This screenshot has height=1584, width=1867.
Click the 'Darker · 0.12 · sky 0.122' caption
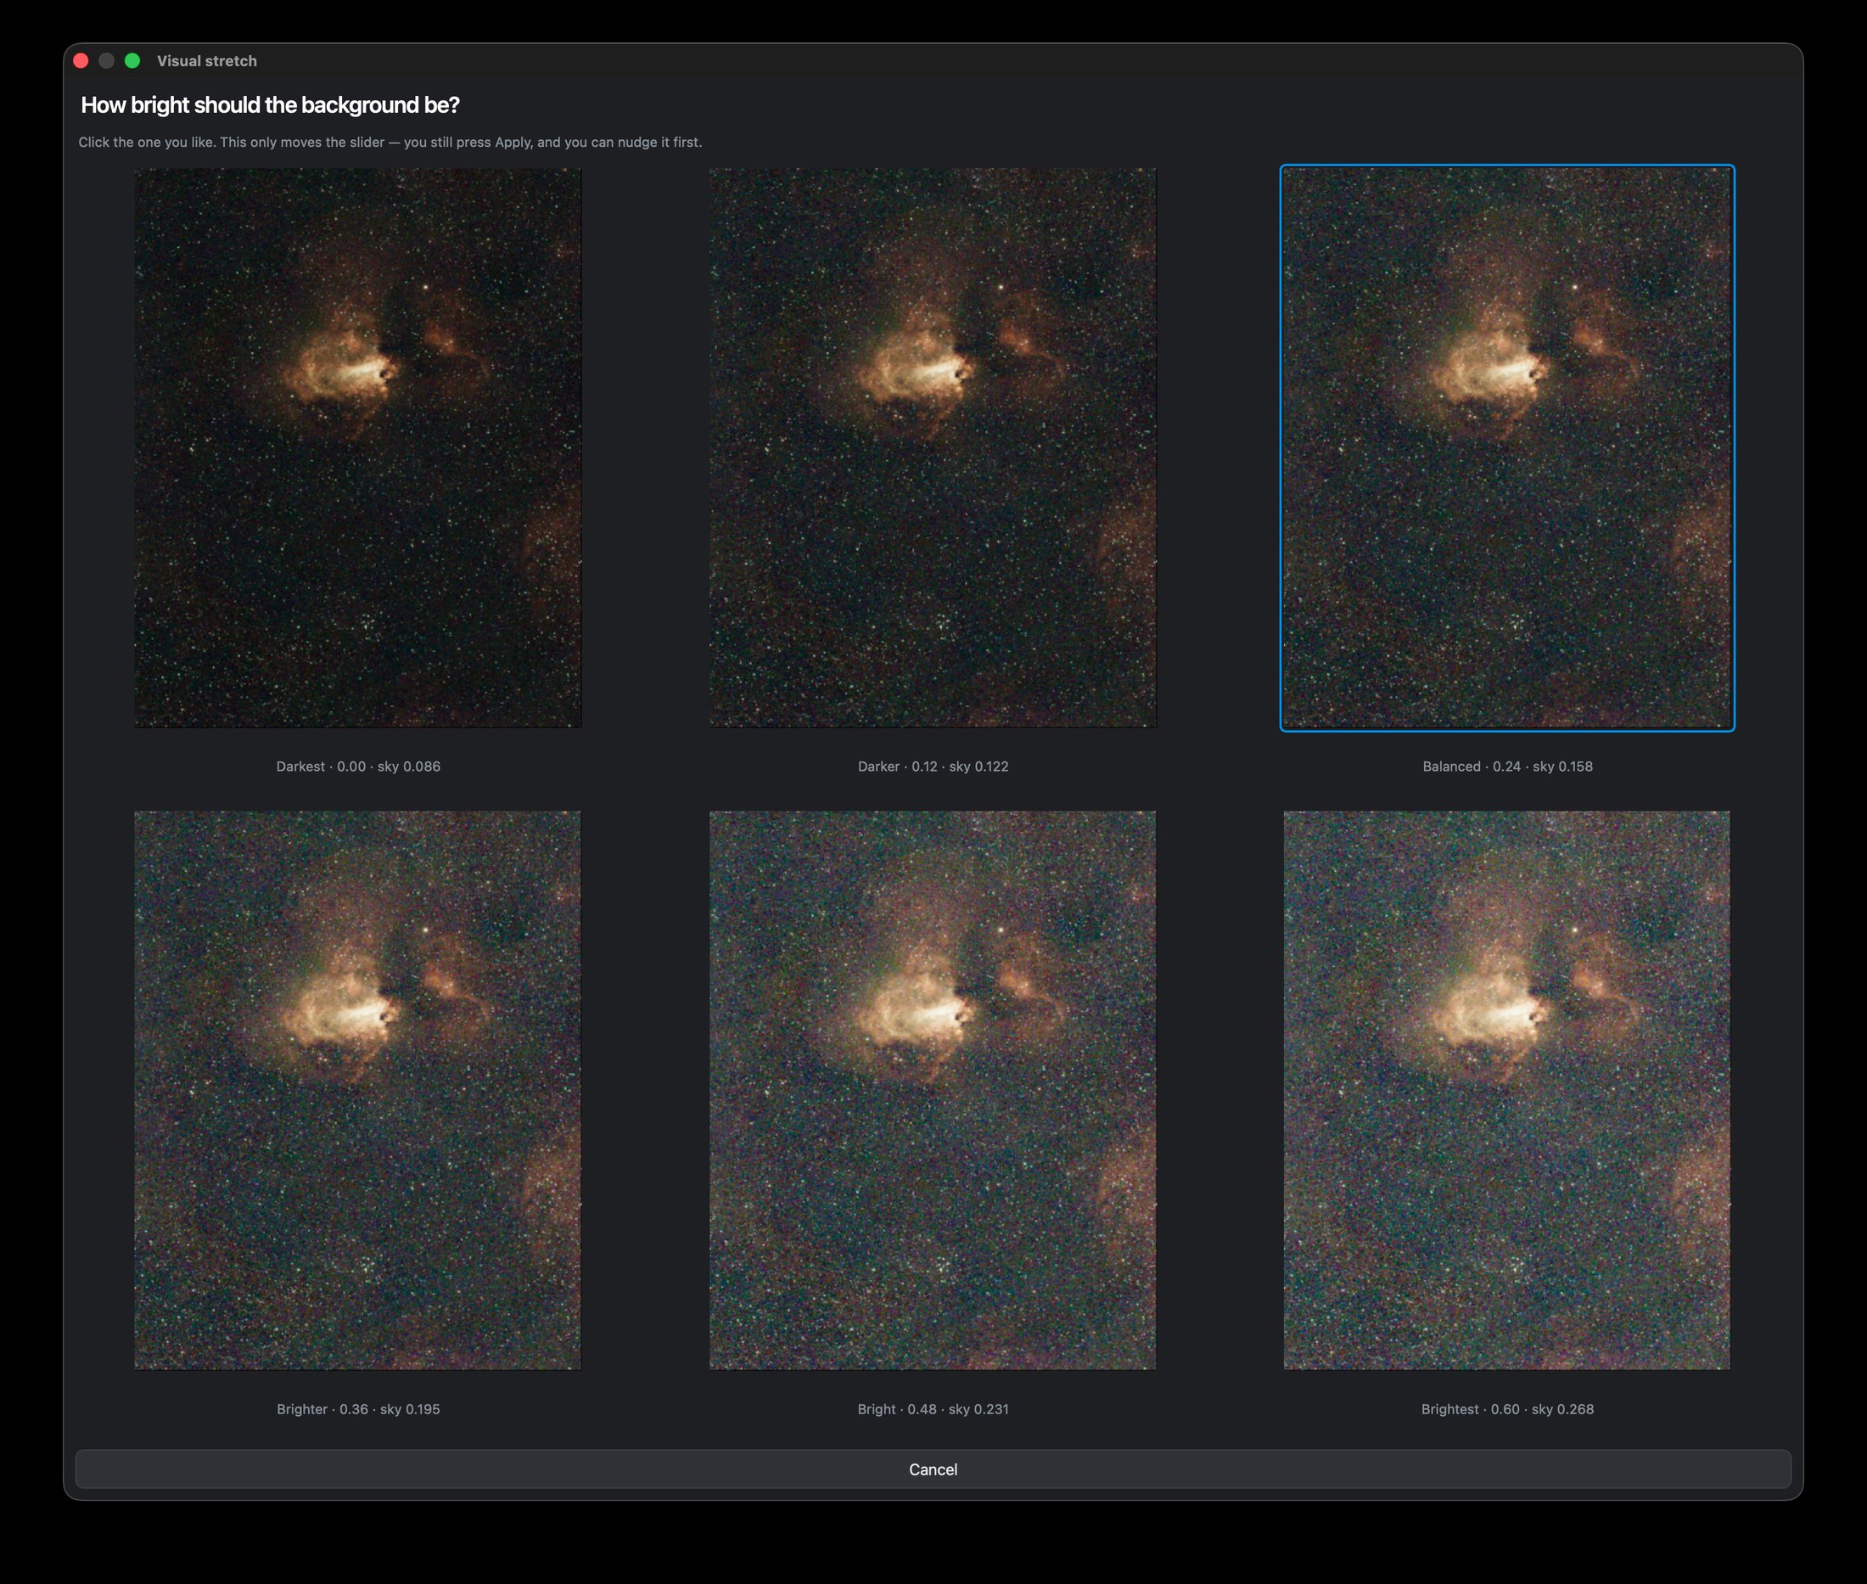pos(933,766)
